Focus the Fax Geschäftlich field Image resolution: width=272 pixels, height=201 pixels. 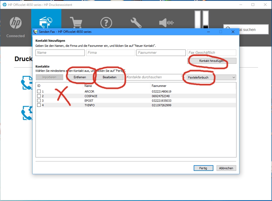pyautogui.click(x=211, y=53)
